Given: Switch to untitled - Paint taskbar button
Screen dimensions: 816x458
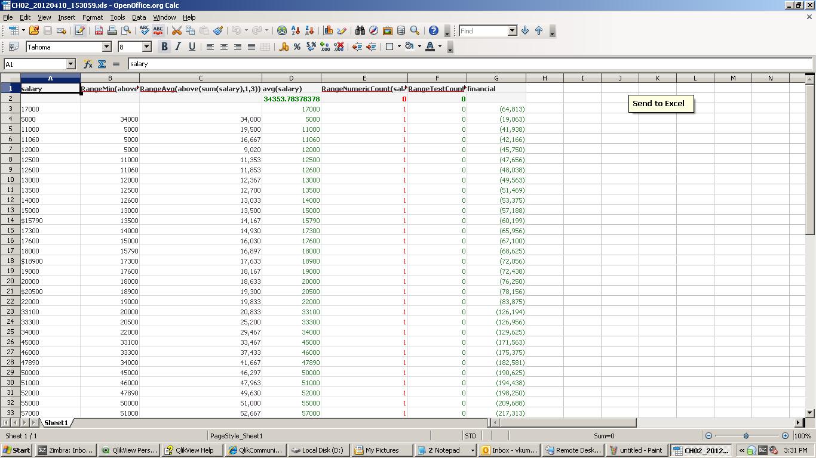Looking at the screenshot, I should [637, 450].
